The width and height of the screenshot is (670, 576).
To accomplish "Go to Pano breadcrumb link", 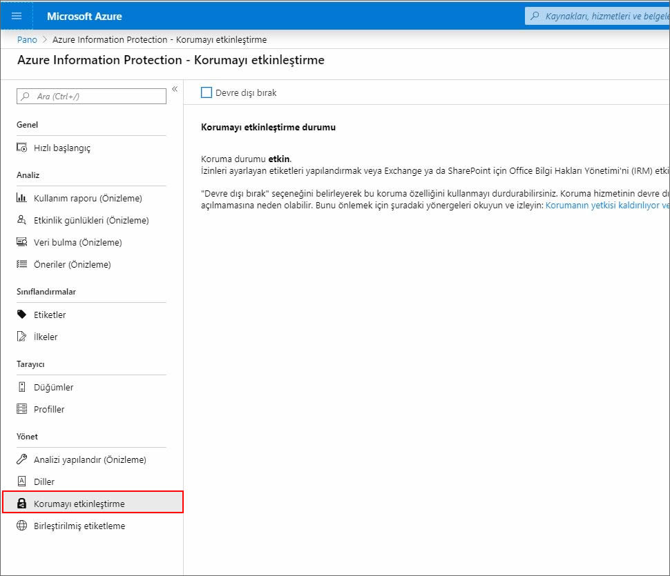I will tap(27, 40).
